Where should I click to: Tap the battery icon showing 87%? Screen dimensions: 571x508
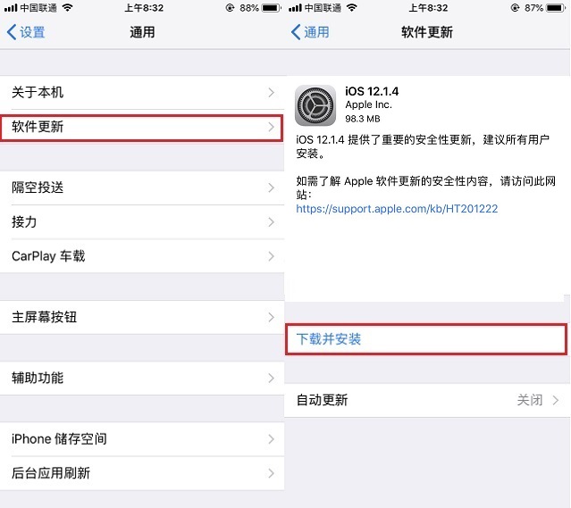(556, 8)
